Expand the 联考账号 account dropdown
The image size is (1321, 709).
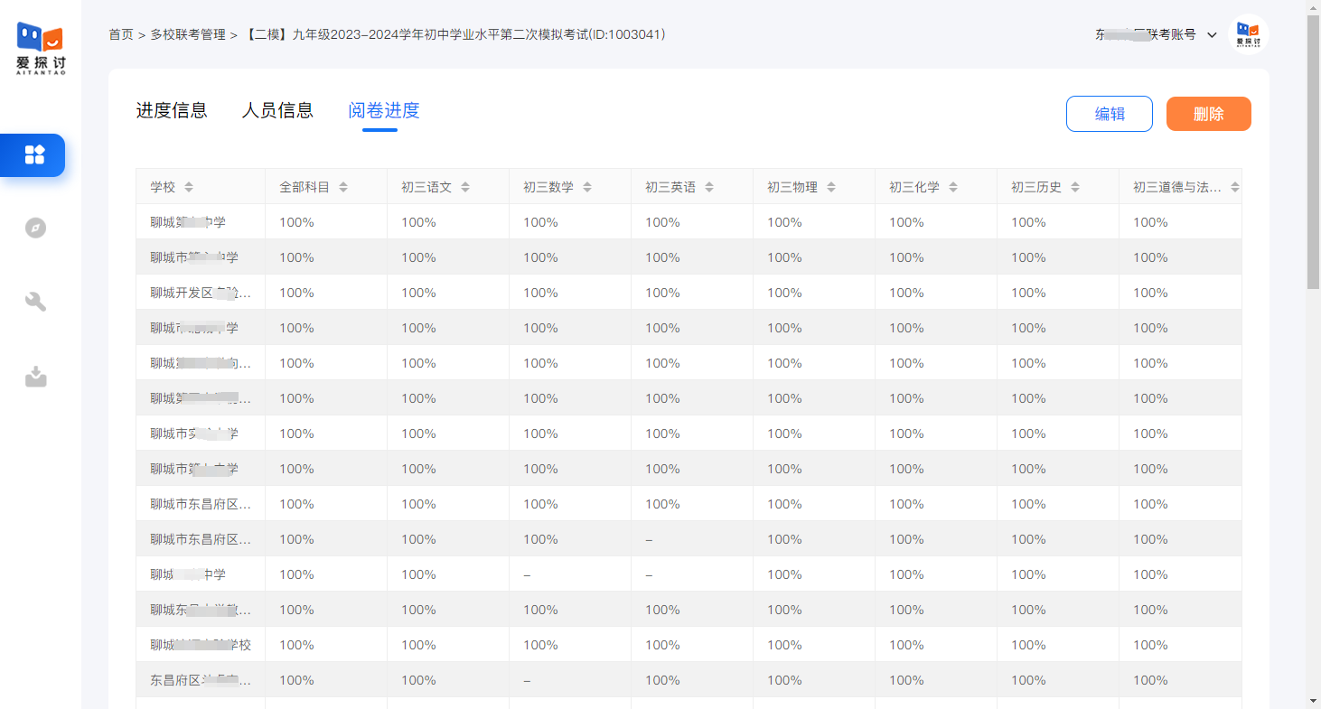click(1212, 35)
